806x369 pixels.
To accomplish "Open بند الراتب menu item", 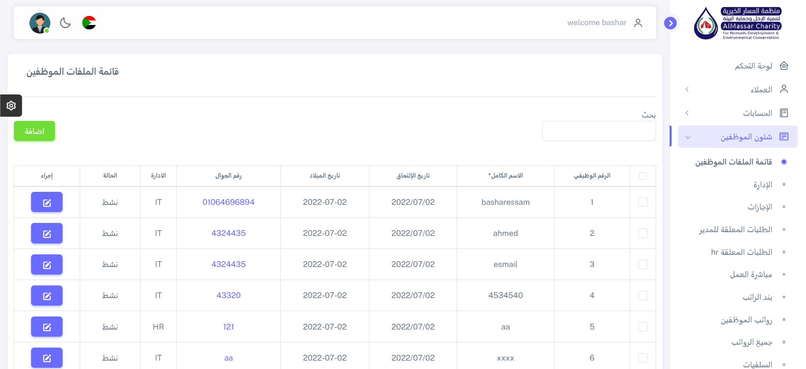I will pos(757,297).
